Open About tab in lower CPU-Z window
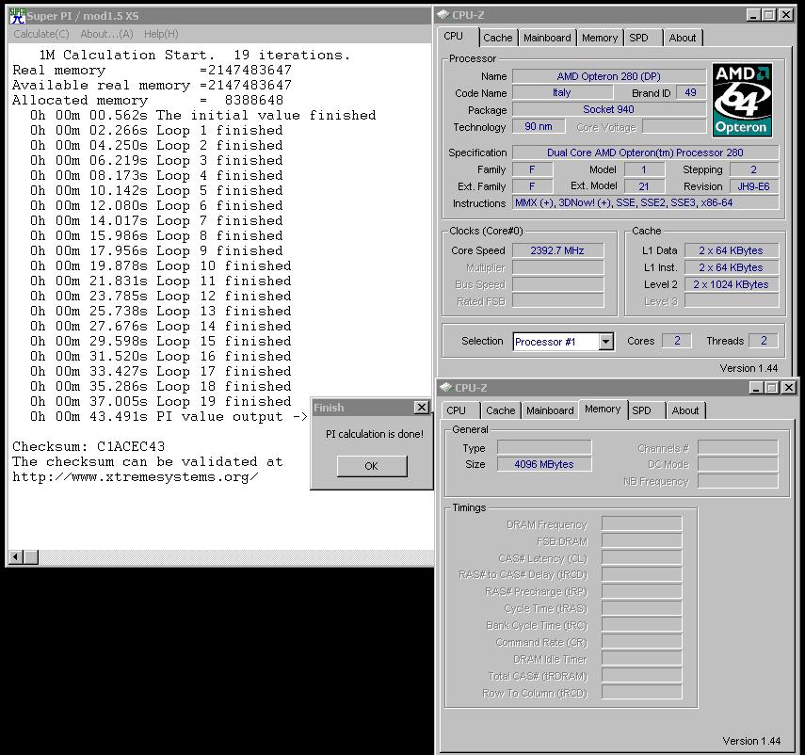Image resolution: width=805 pixels, height=755 pixels. pyautogui.click(x=685, y=410)
